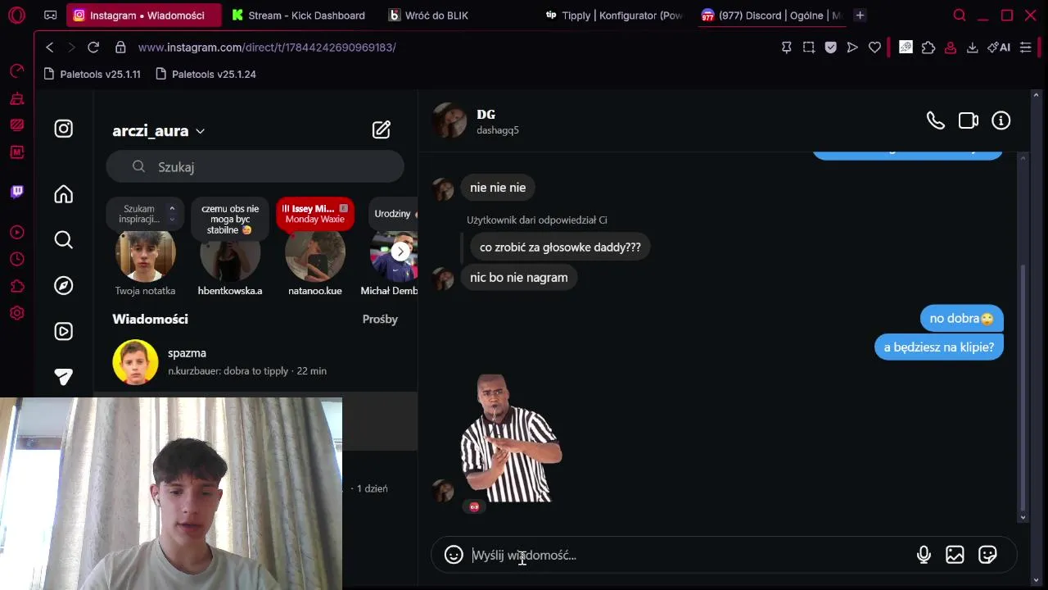Open Prośby message requests link
The width and height of the screenshot is (1048, 590).
pyautogui.click(x=380, y=320)
